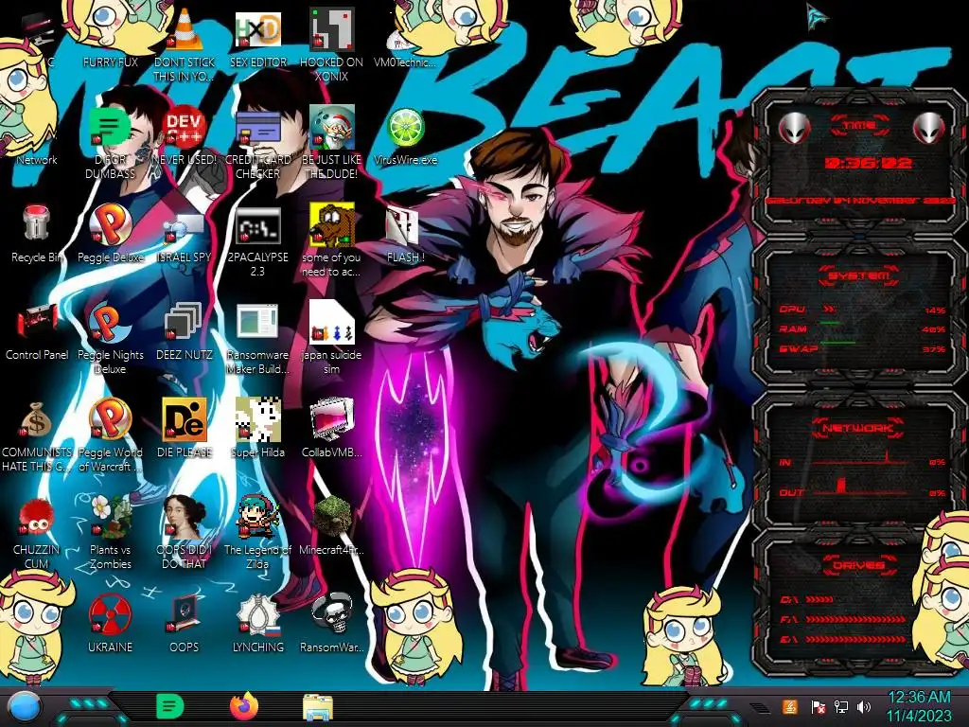Open the FLASH ! desktop shortcut

403,225
